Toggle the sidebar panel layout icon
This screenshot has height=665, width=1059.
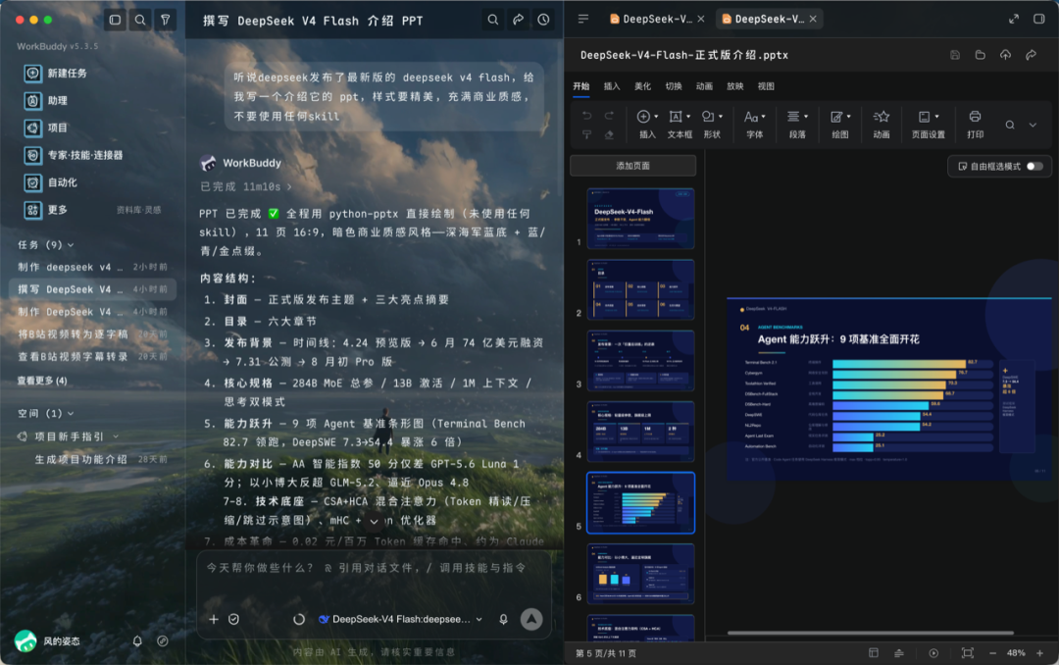[x=116, y=20]
